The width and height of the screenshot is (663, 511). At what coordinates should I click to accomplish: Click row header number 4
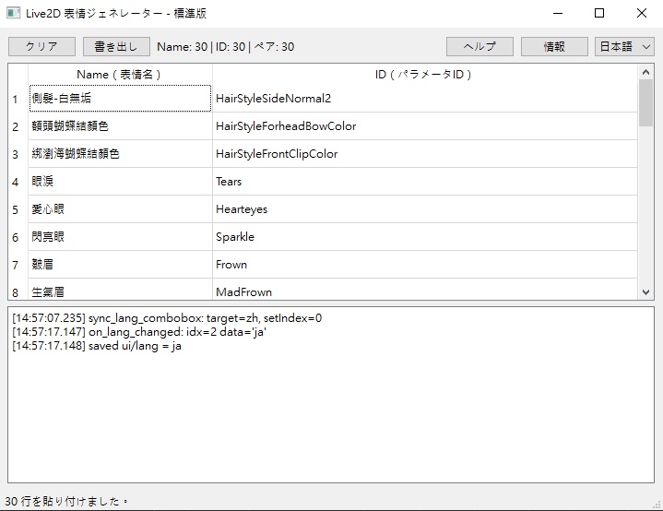coord(18,182)
